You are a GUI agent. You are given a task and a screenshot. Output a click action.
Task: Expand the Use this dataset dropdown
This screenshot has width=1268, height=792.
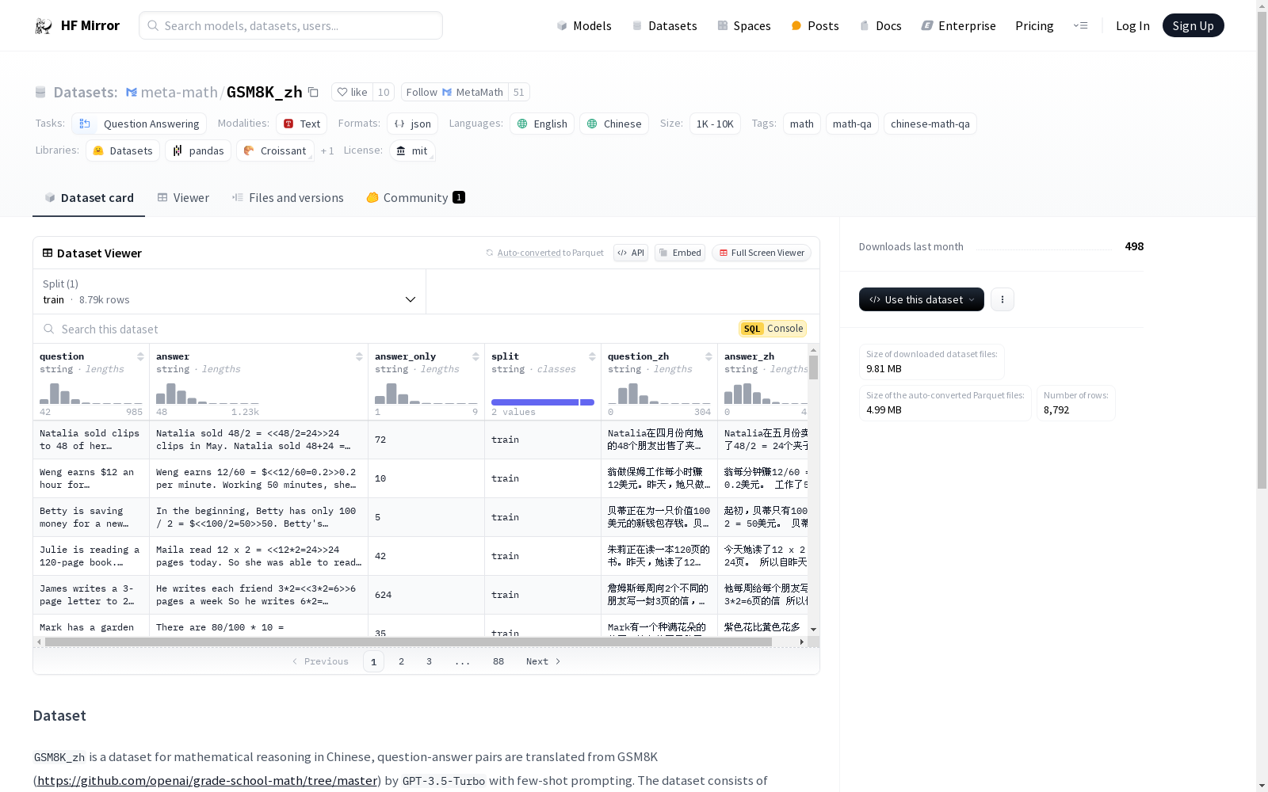point(922,299)
